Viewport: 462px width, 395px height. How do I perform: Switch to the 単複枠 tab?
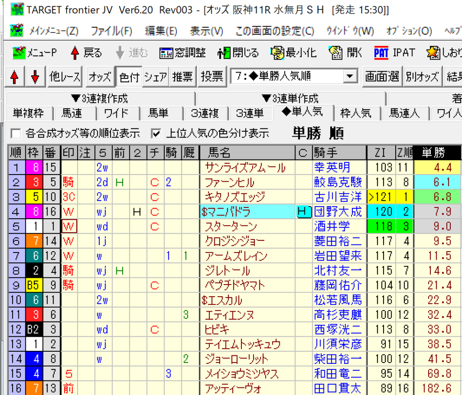28,113
